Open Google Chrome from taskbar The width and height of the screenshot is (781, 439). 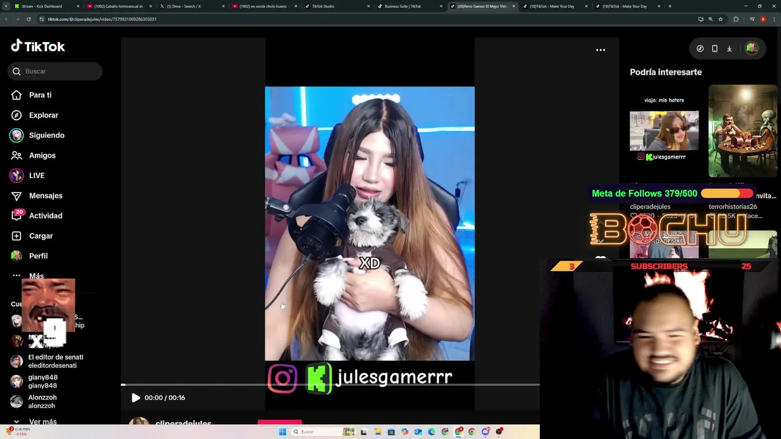point(472,432)
